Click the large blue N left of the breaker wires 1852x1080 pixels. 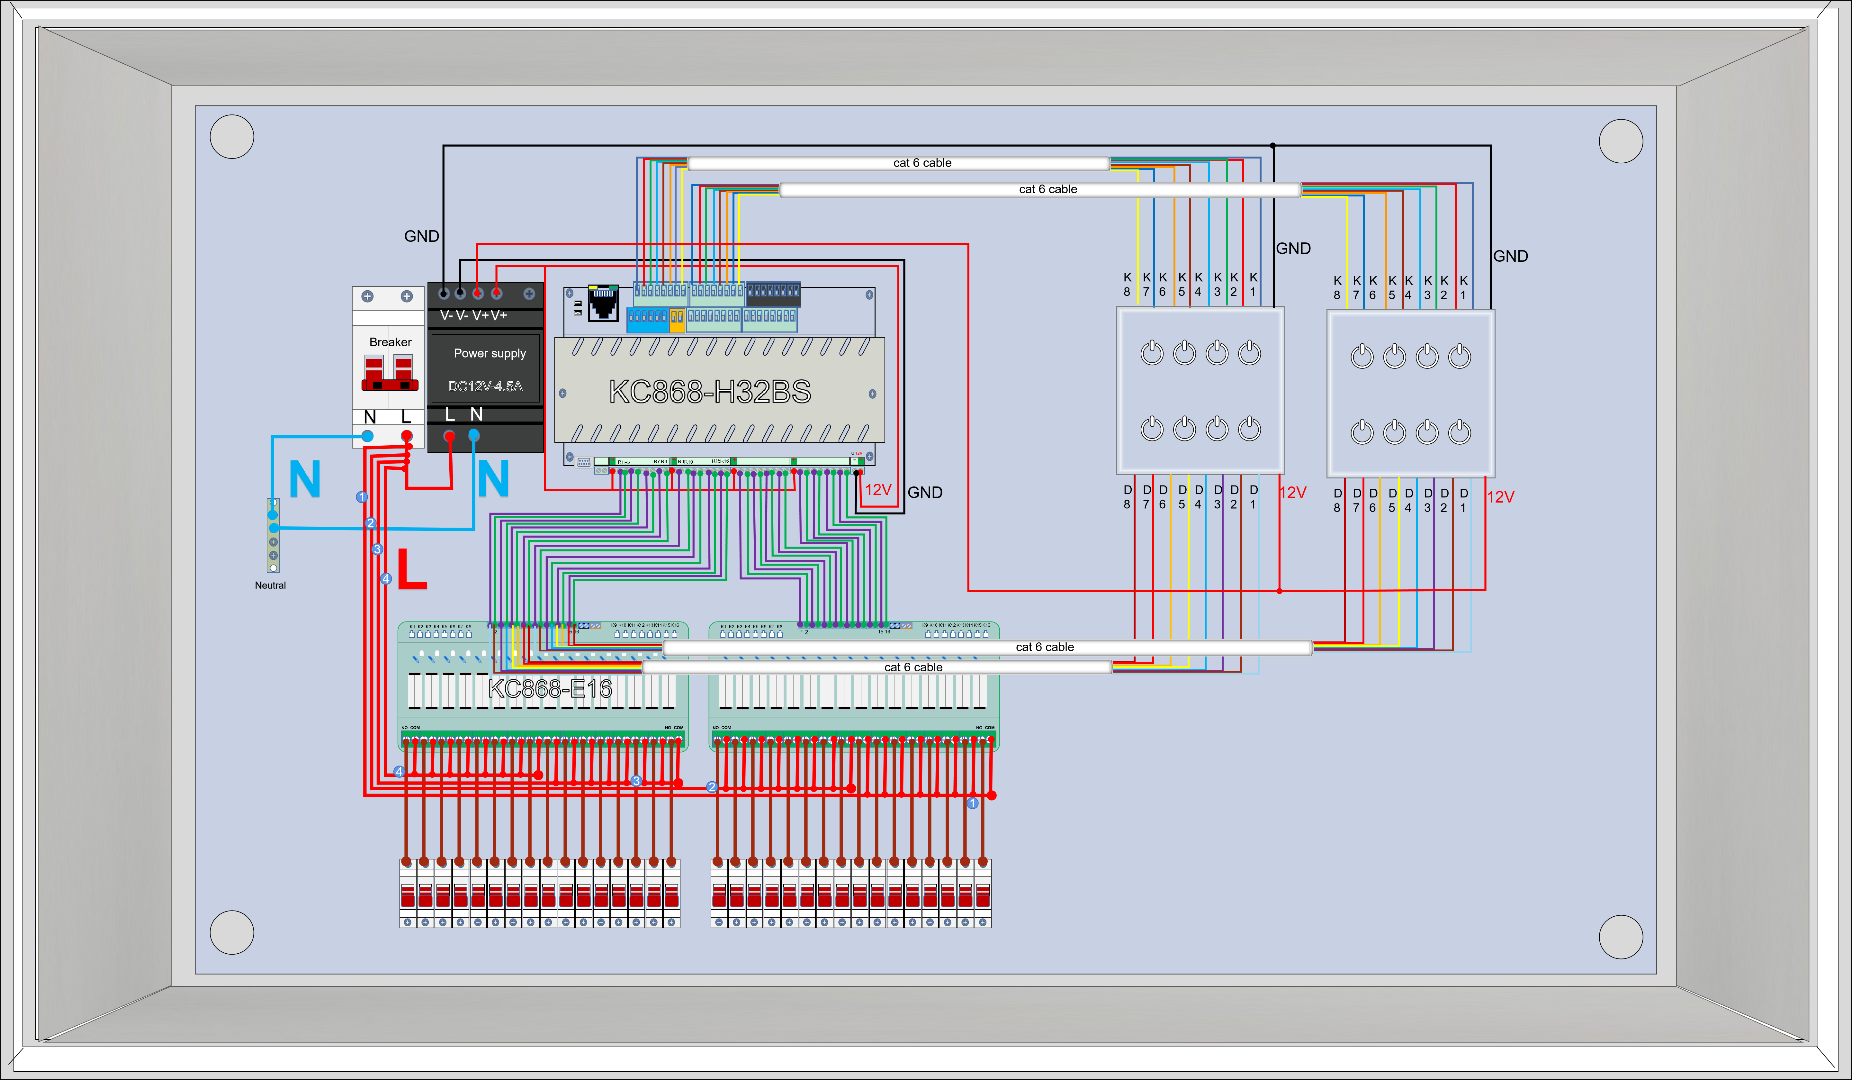pos(304,479)
